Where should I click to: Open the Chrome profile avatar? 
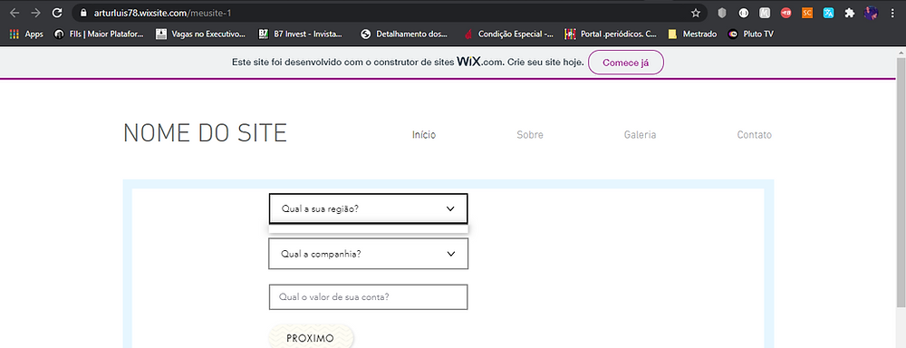pyautogui.click(x=871, y=13)
